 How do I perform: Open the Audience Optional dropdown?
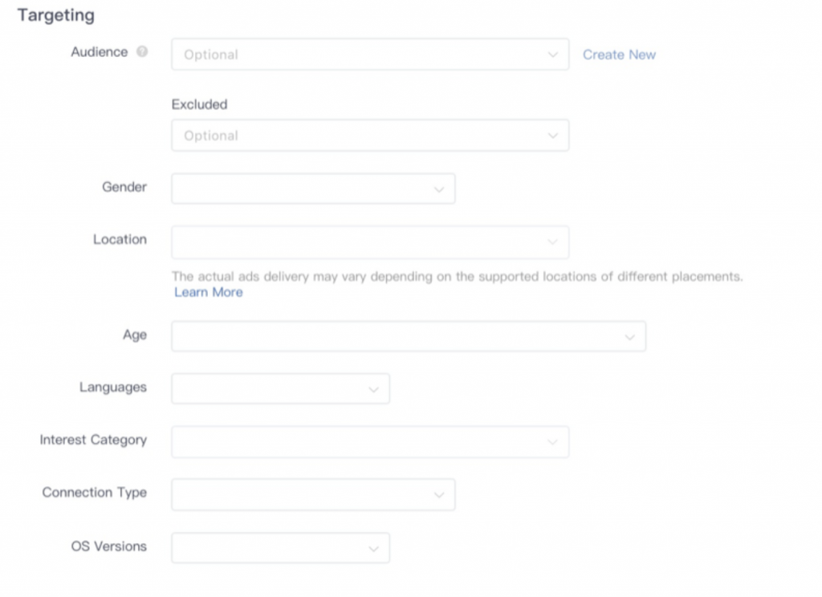tap(370, 54)
